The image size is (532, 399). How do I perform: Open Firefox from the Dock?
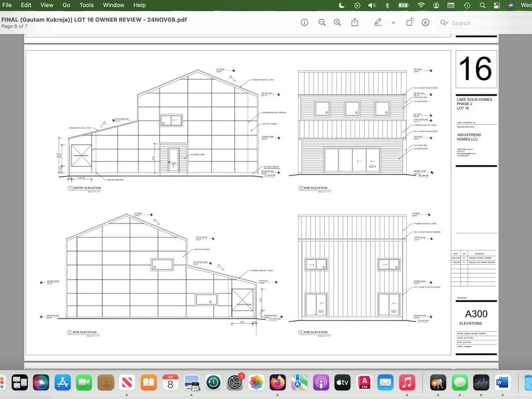click(278, 382)
